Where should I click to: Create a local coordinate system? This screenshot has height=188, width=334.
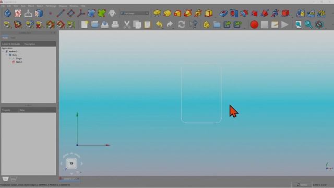[x=81, y=13]
